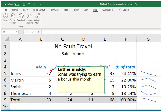
Task: Select row 9 header
Action: click(x=5, y=100)
